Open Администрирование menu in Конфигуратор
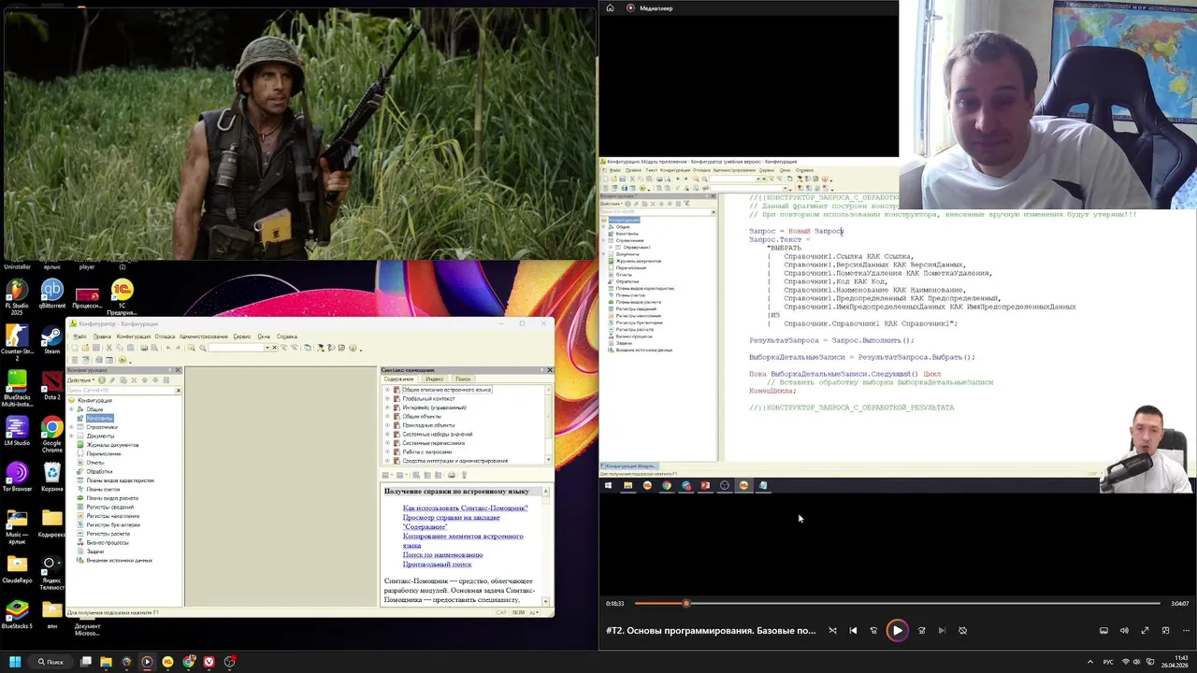 204,336
